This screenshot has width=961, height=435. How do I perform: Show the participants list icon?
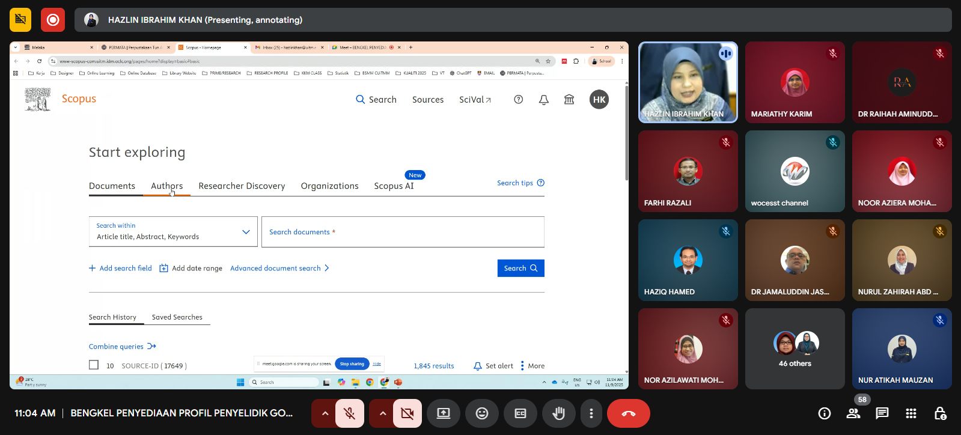(853, 413)
